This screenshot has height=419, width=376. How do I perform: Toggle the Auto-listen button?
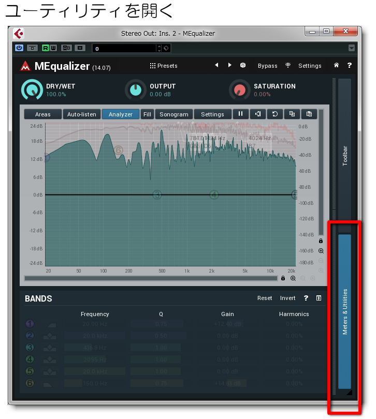[x=82, y=114]
